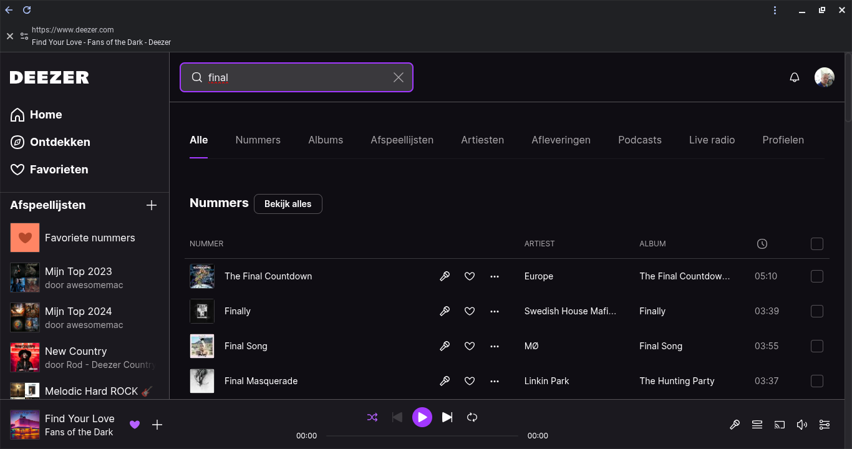
Task: Open the Favoriete nummers playlist
Action: [x=84, y=238]
